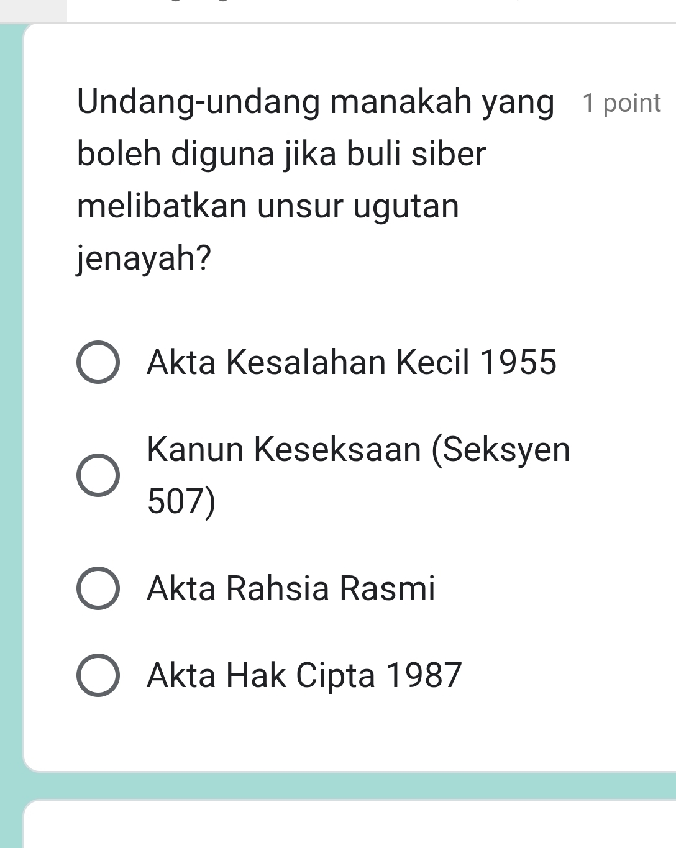Click the 'melibatkan unsur ugutan' question line
This screenshot has width=676, height=848.
(268, 206)
